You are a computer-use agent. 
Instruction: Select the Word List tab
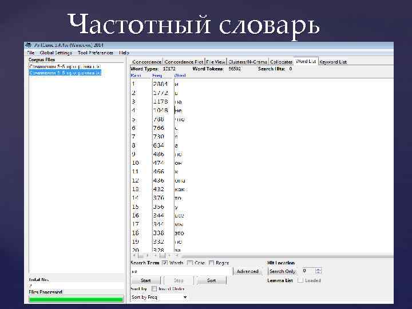click(x=306, y=61)
